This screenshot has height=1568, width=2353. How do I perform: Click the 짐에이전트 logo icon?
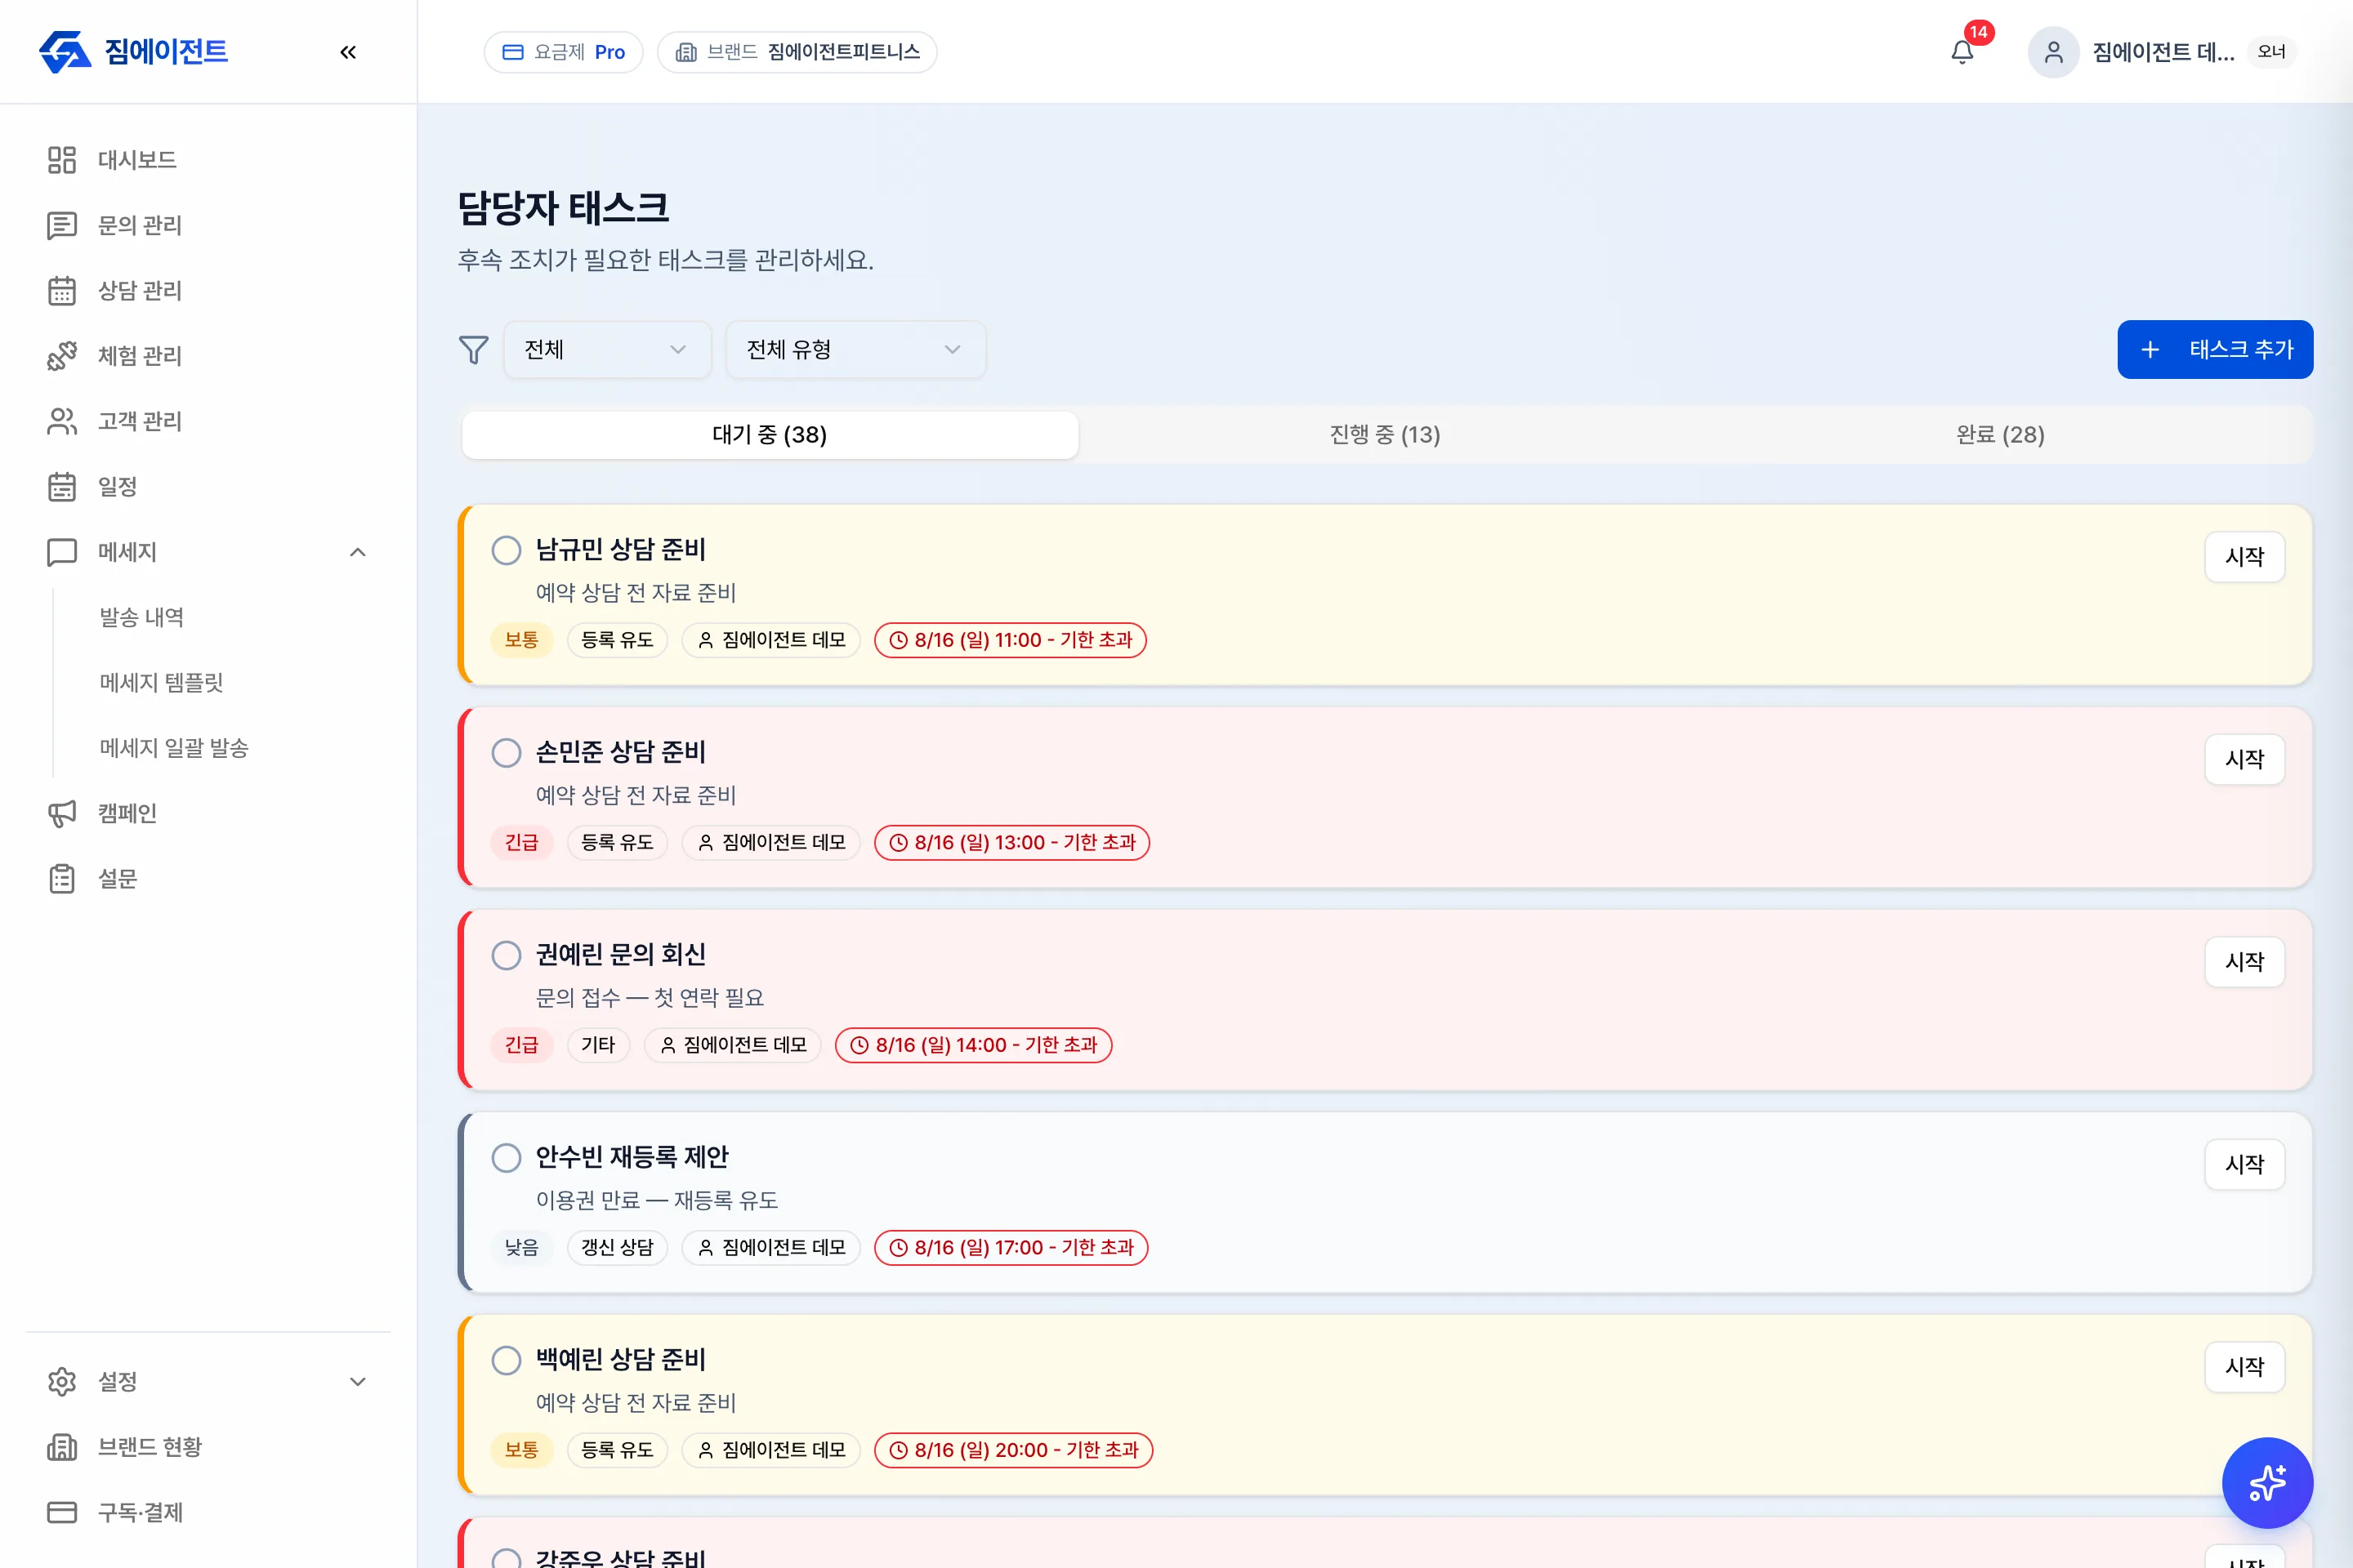[x=65, y=52]
